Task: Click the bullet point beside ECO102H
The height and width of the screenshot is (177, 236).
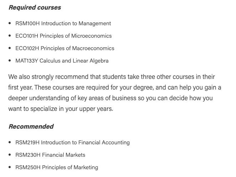Action: point(10,48)
